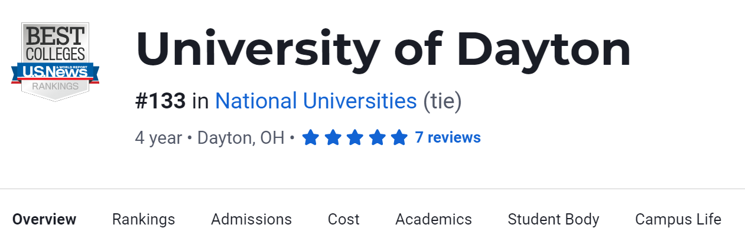Open the Rankings tab
This screenshot has width=745, height=241.
[144, 220]
